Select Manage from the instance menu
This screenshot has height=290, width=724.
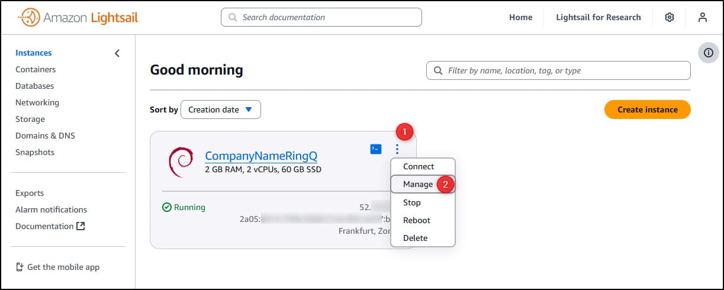[x=418, y=184]
